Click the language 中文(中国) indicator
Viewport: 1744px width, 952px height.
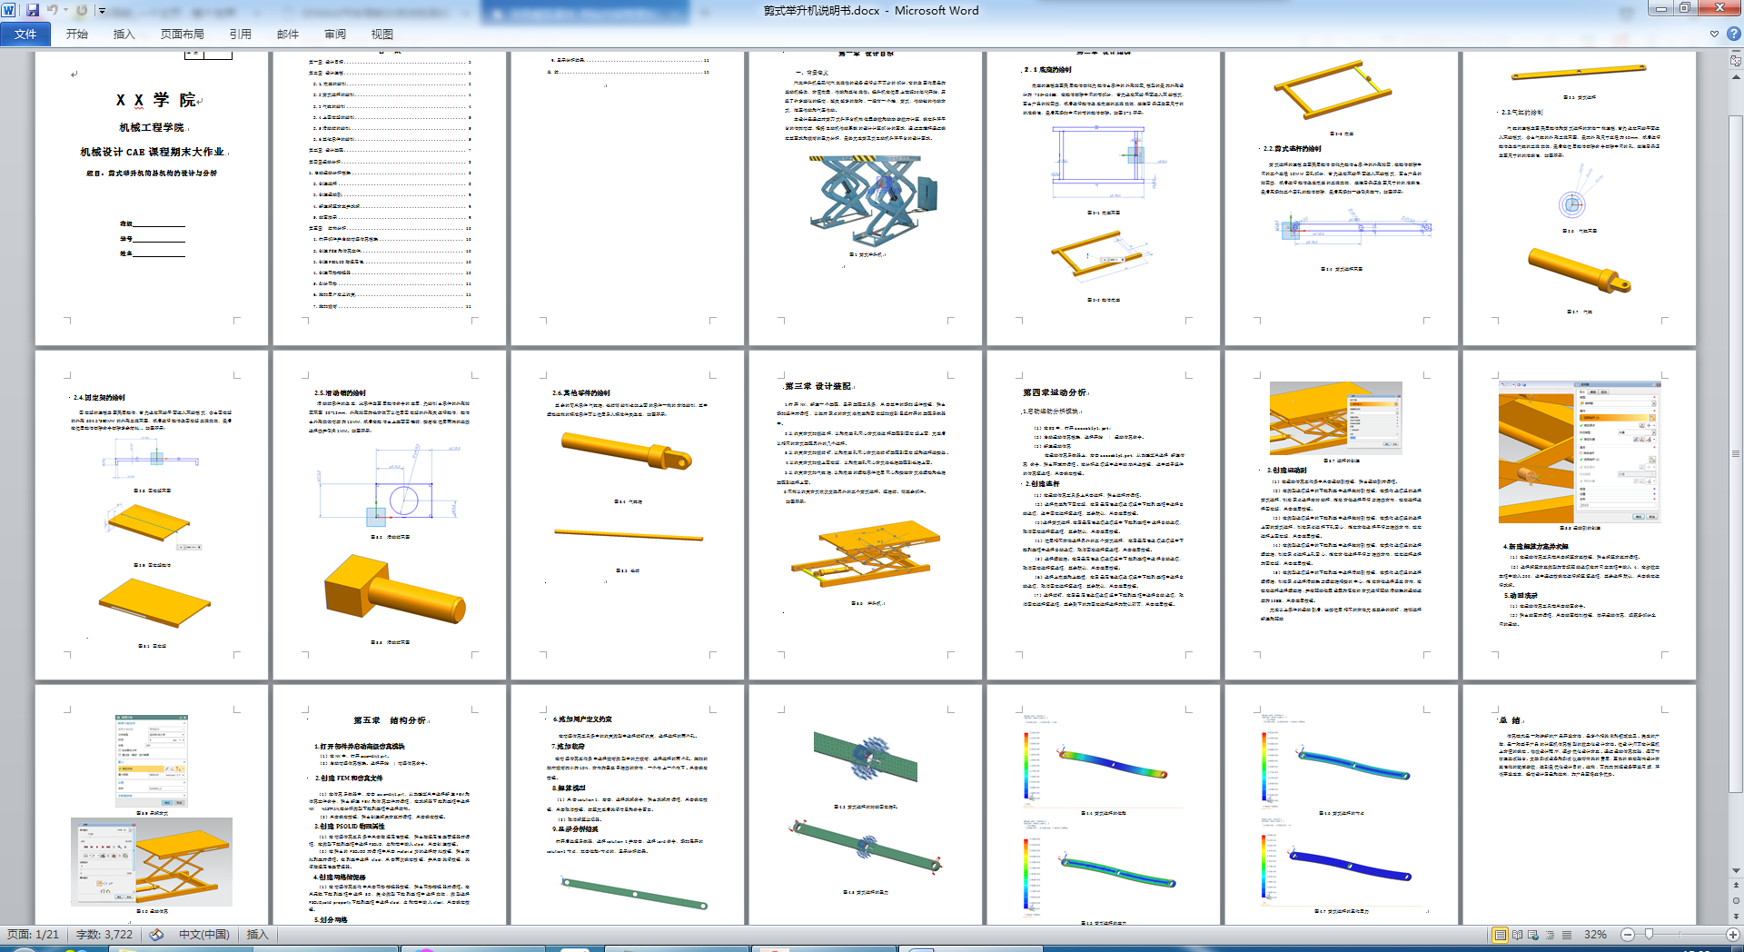[x=203, y=934]
